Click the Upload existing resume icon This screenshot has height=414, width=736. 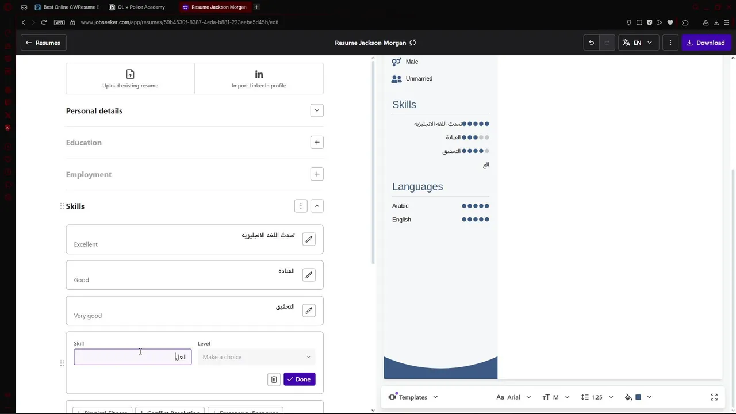[x=130, y=74]
